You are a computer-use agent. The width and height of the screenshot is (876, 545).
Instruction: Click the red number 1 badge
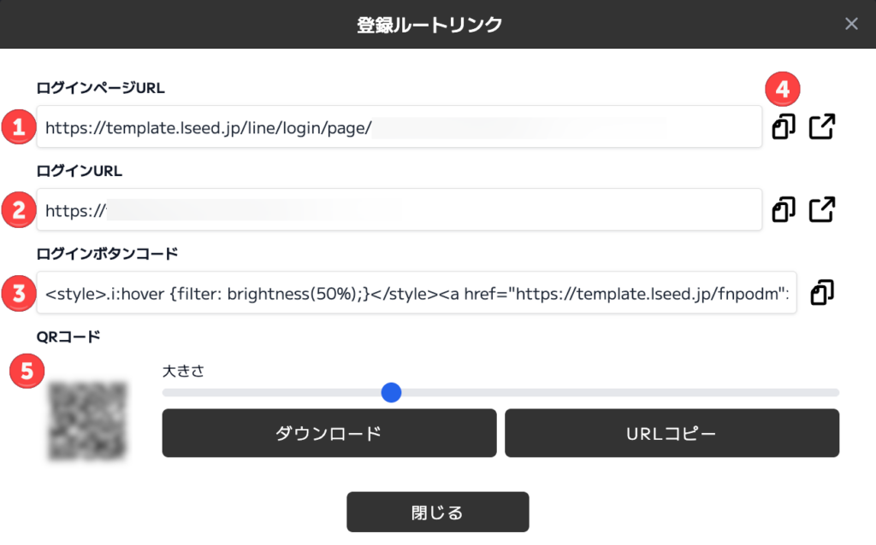click(x=18, y=127)
